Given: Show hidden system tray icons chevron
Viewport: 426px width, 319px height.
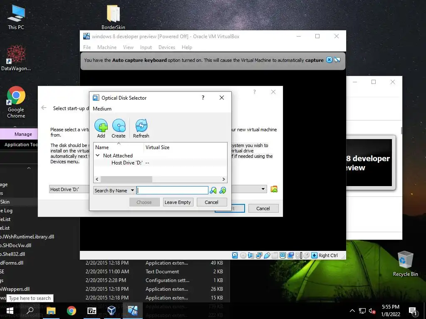Looking at the screenshot, I should pos(352,311).
